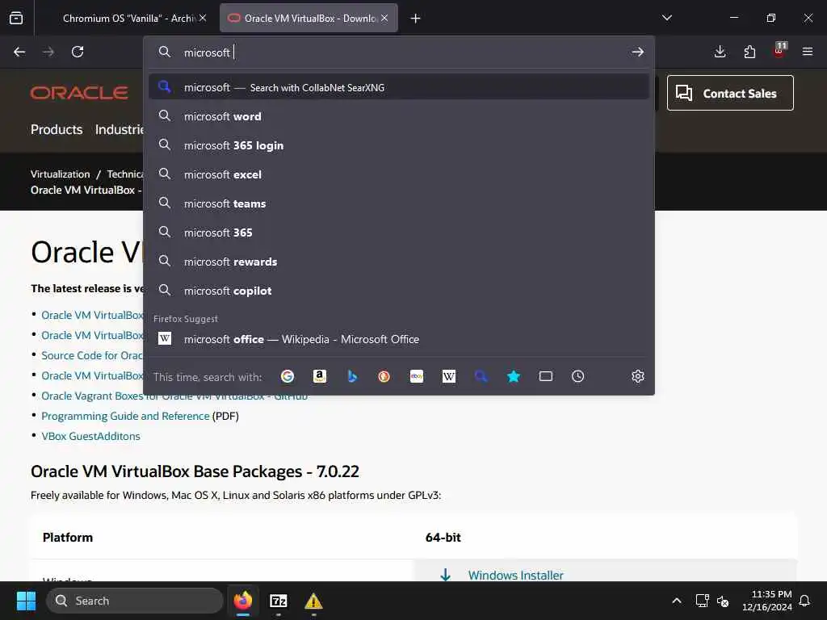This screenshot has width=827, height=620.
Task: Close the Chromium OS Vanilla tab
Action: (203, 18)
